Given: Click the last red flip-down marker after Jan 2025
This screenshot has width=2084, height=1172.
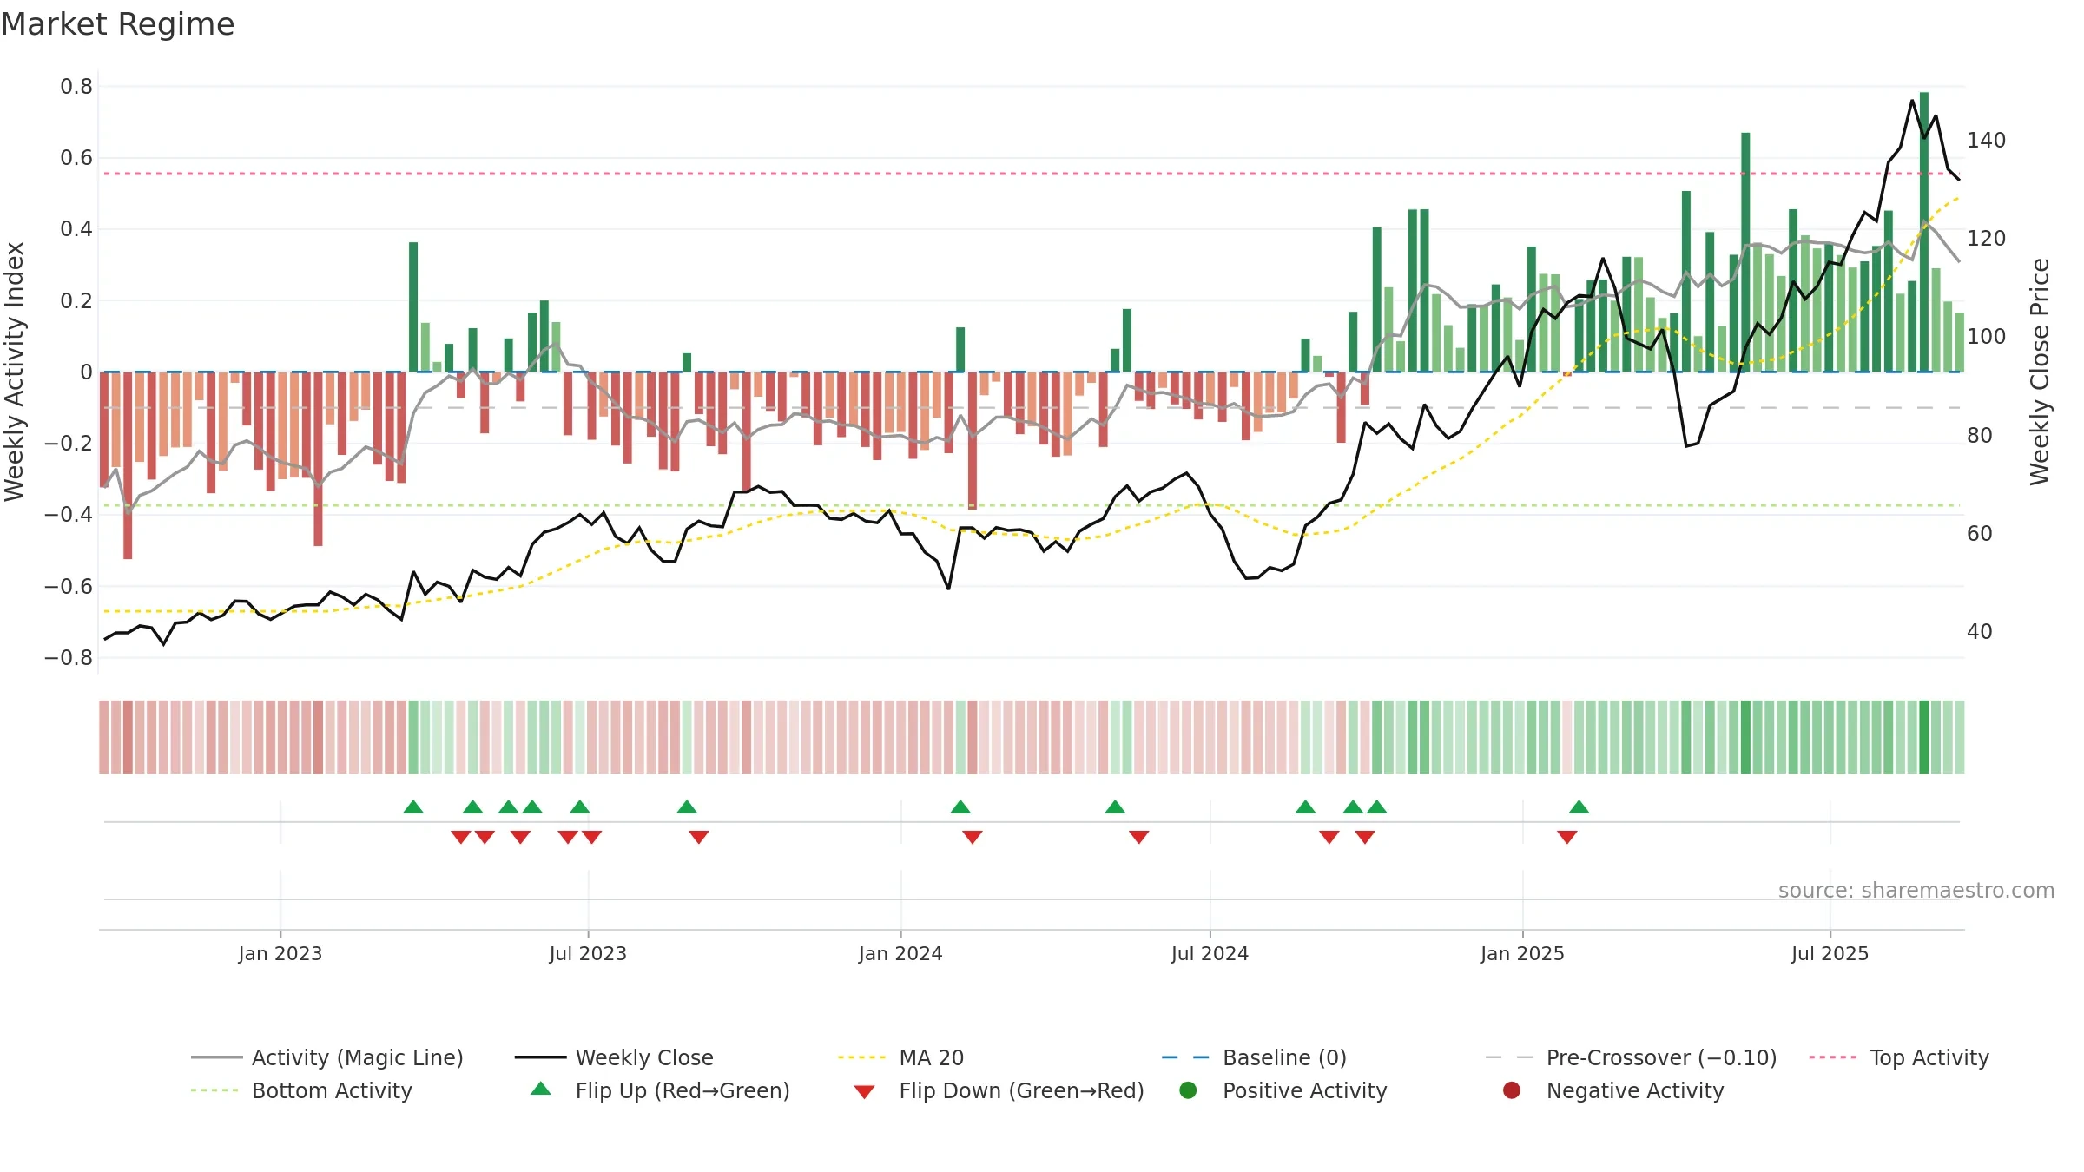Looking at the screenshot, I should [x=1566, y=837].
